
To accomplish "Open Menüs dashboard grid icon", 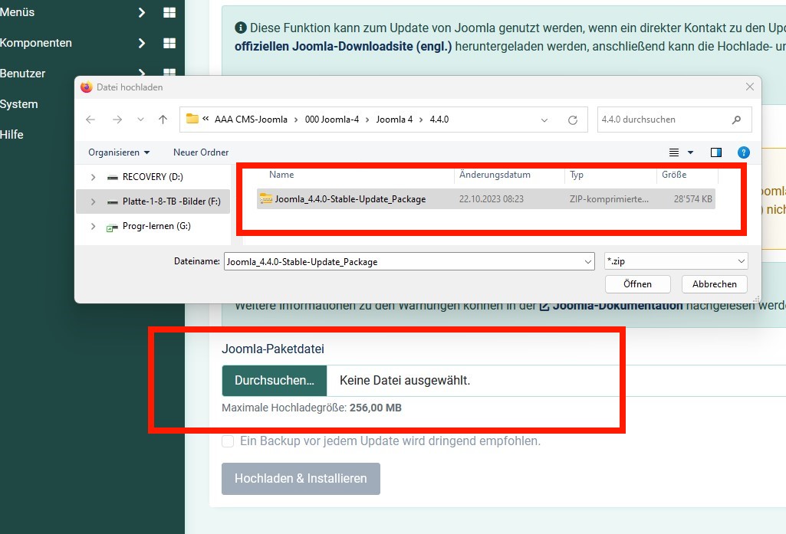I will 169,12.
